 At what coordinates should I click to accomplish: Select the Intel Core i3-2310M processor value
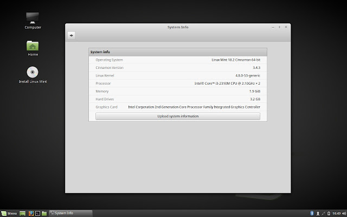[x=227, y=84]
